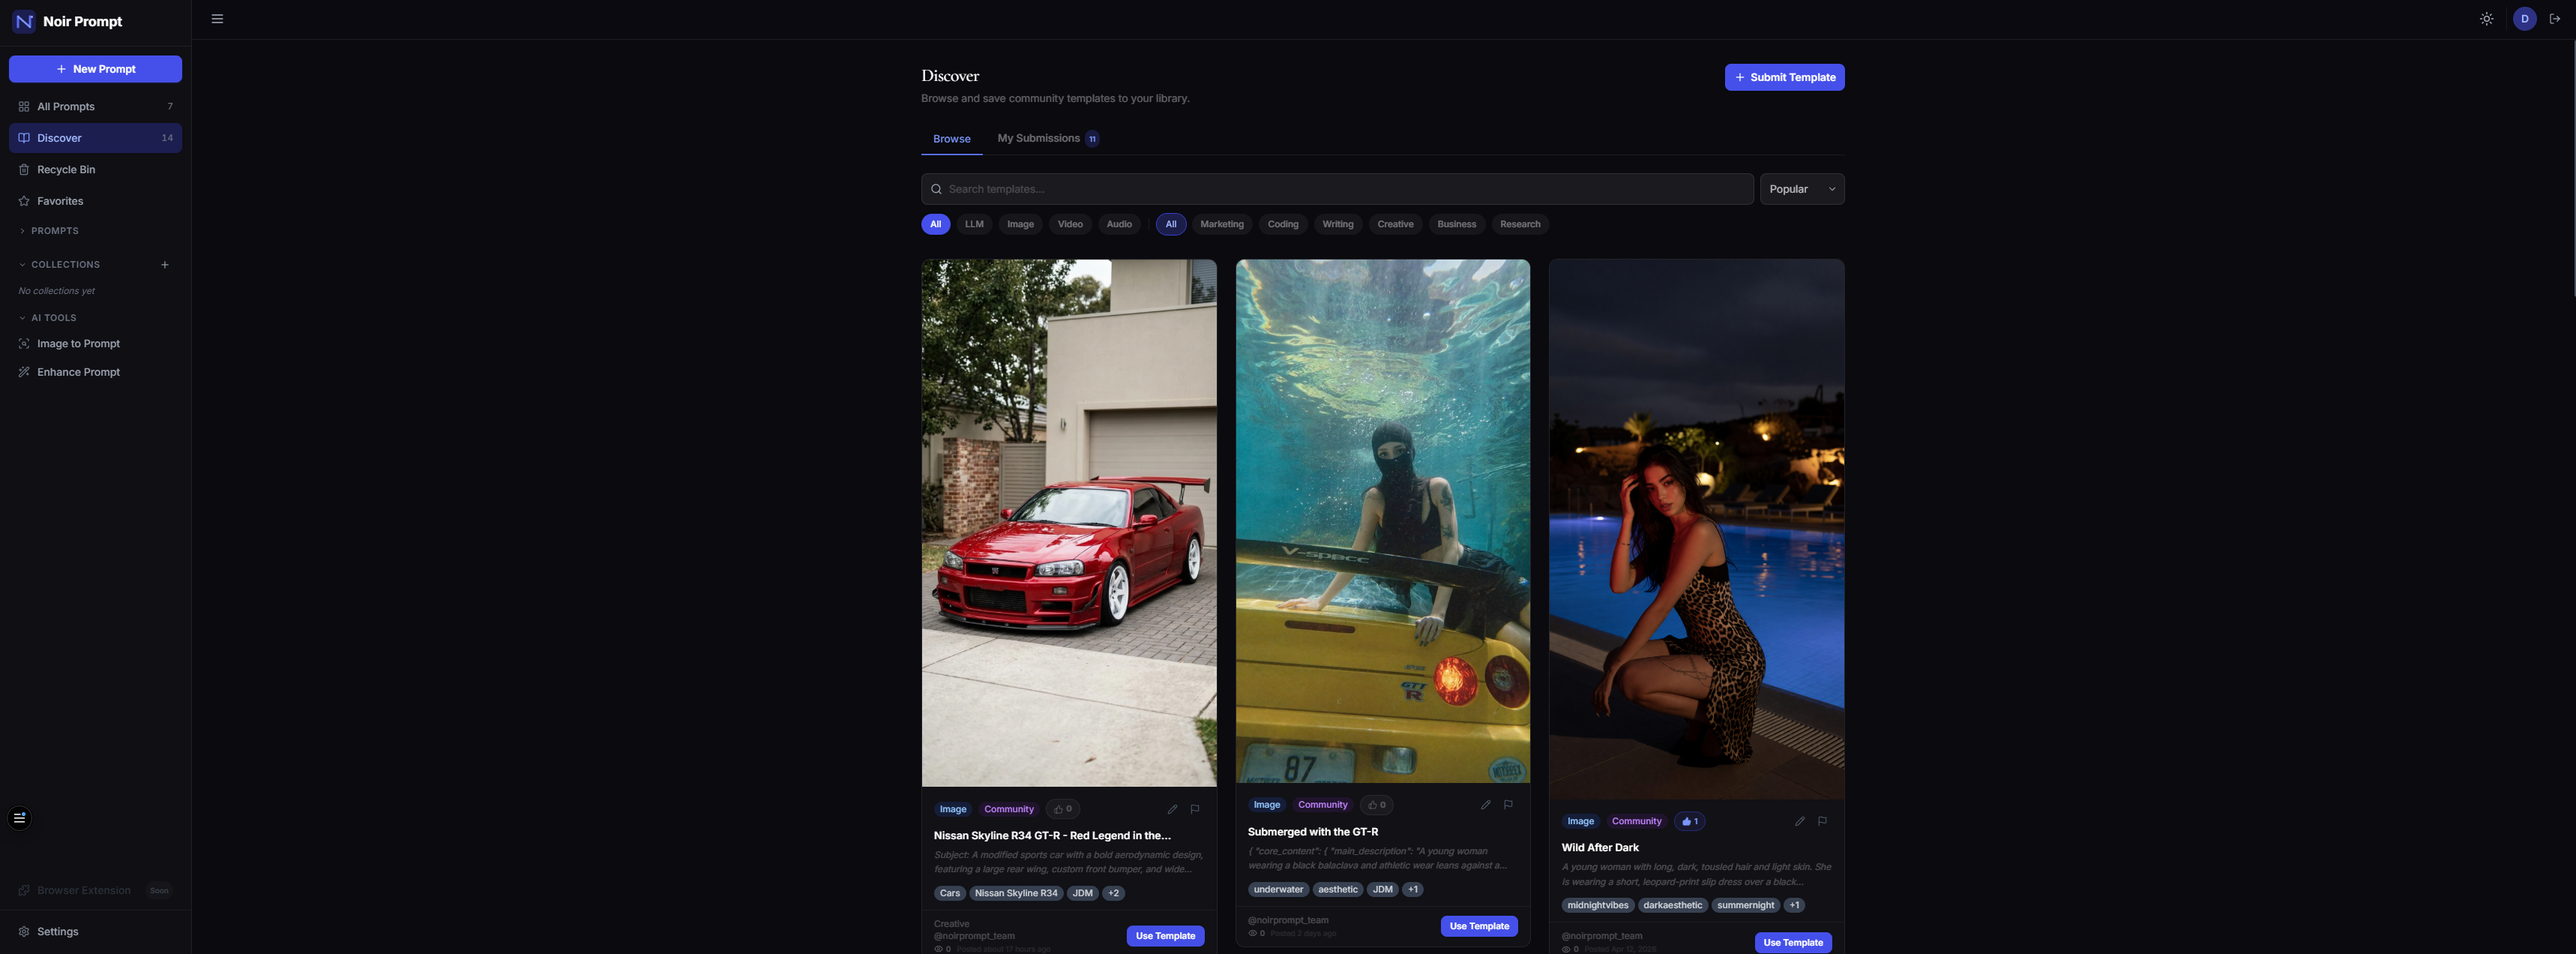Image resolution: width=2576 pixels, height=954 pixels.
Task: Edit the Nissan Skyline template pencil icon
Action: 1172,809
